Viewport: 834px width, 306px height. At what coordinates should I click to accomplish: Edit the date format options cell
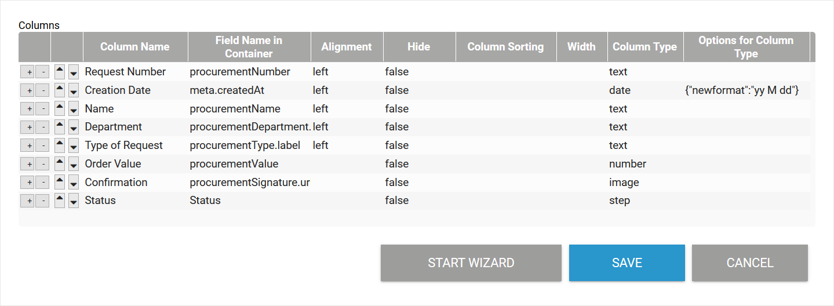coord(742,90)
